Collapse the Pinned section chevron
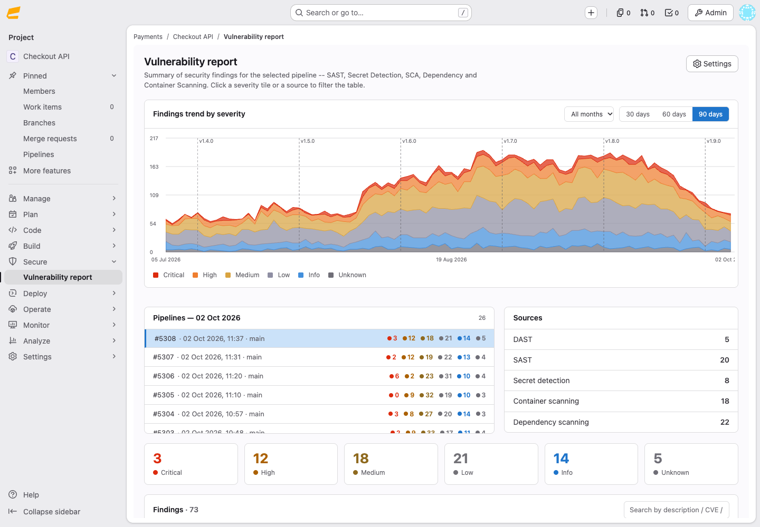The image size is (760, 527). 114,76
